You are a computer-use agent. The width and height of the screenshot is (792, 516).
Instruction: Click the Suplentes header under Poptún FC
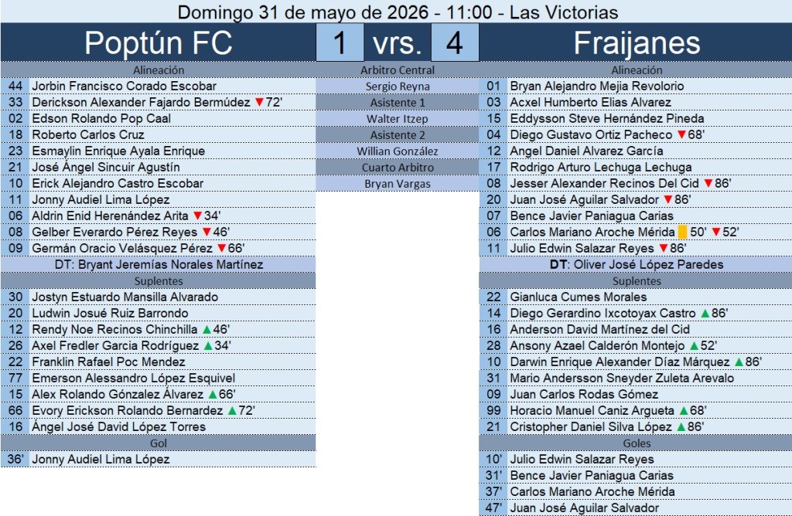pyautogui.click(x=158, y=281)
